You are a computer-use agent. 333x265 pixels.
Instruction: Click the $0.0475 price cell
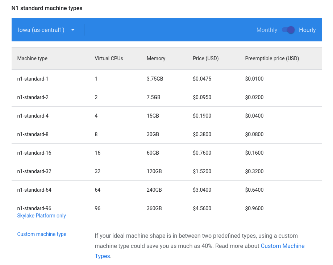point(202,79)
